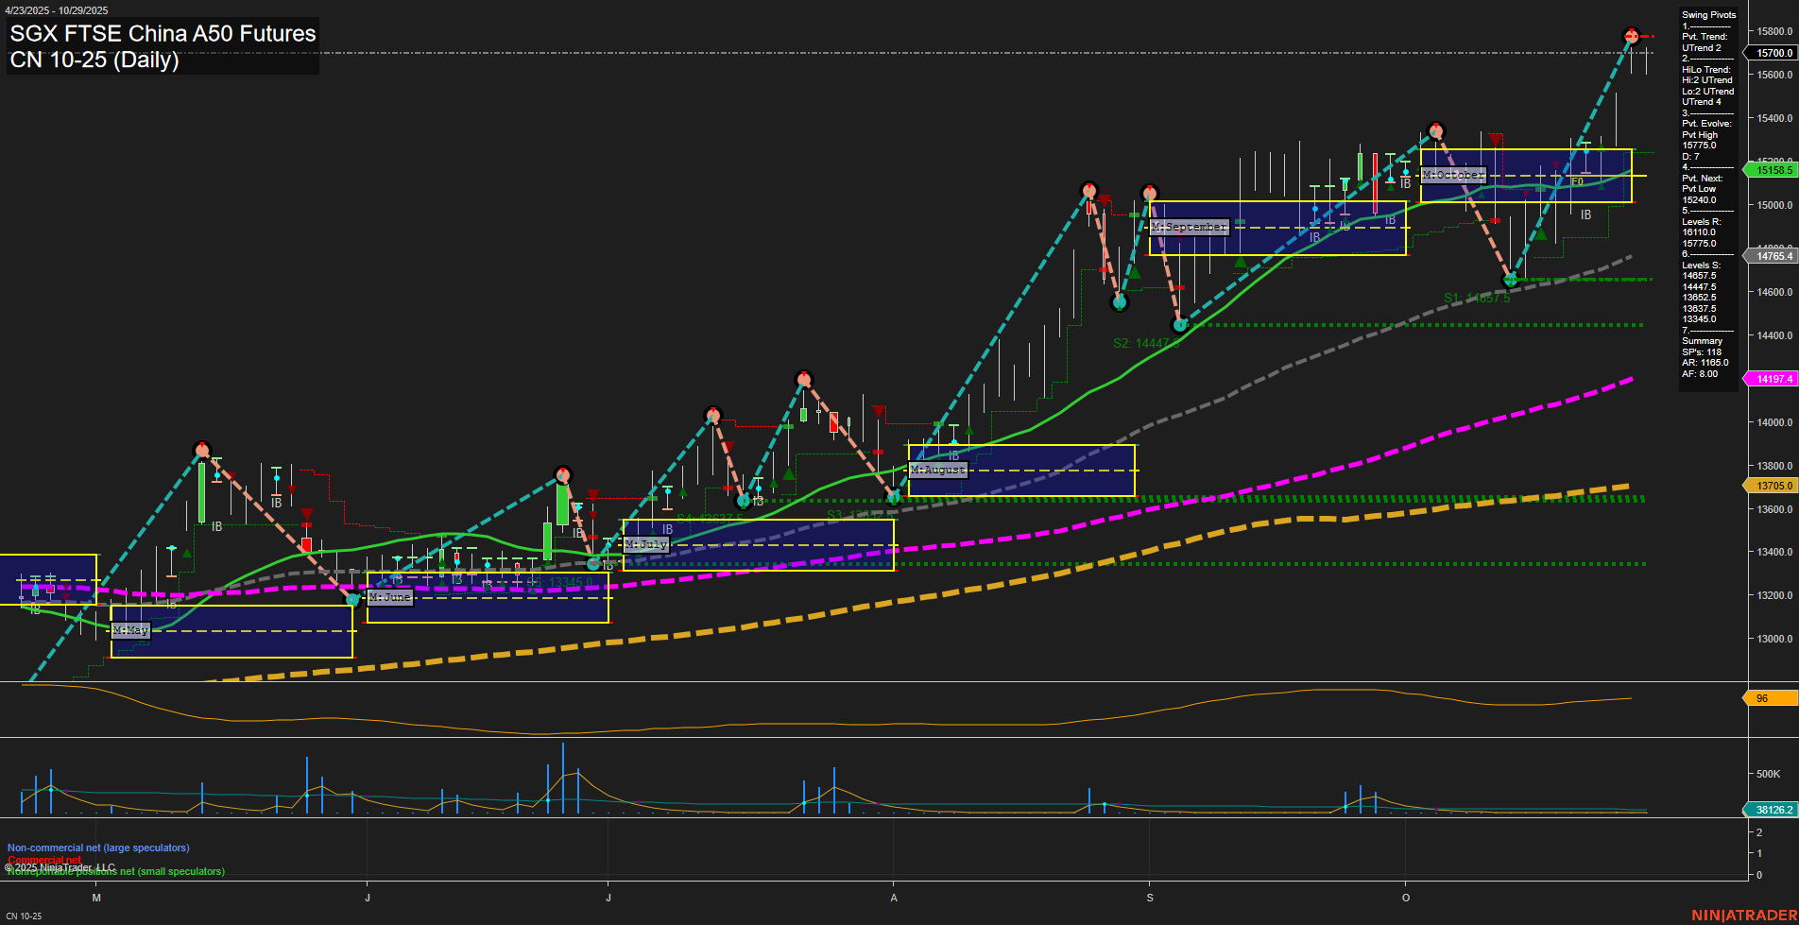Collapse the Swing Pivots info panel
Screen dimensions: 1799x925
click(1707, 14)
